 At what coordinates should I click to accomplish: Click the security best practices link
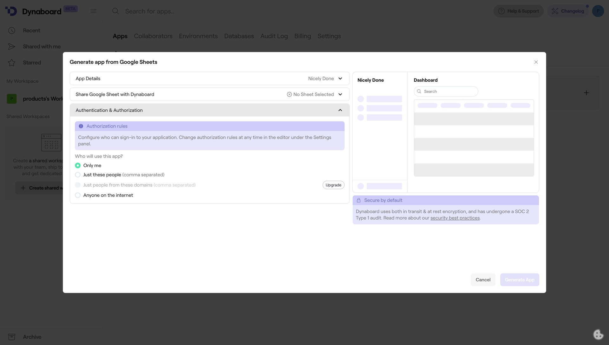[455, 218]
